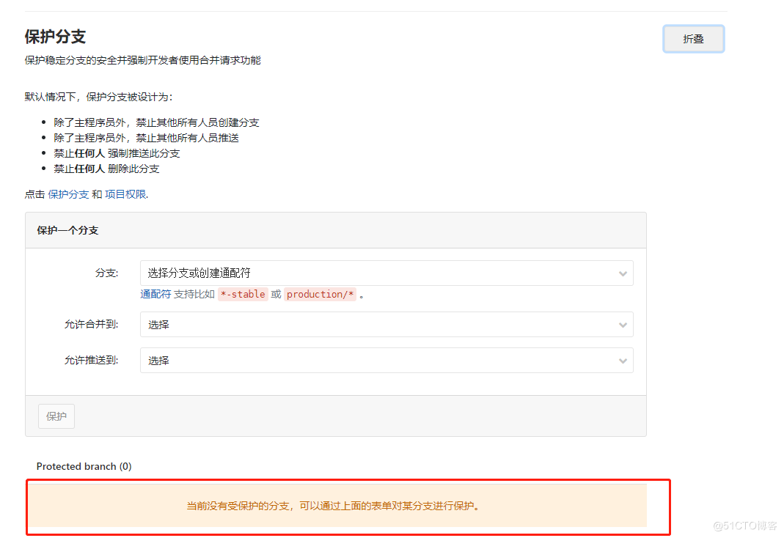Click the production/* wildcard example
The height and width of the screenshot is (538, 784).
320,294
